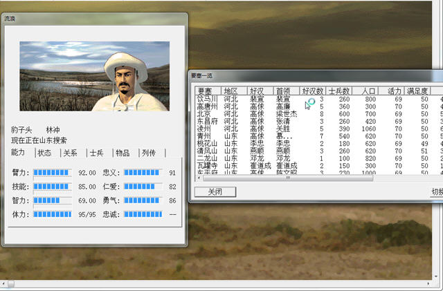Click down arrow of main vertical scrollbar
This screenshot has height=291, width=443.
(437, 276)
